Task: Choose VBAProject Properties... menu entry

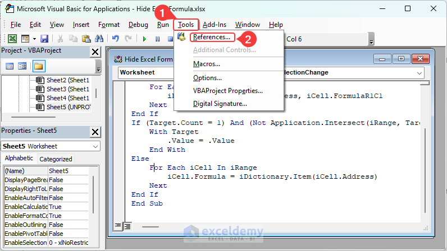Action: (228, 91)
